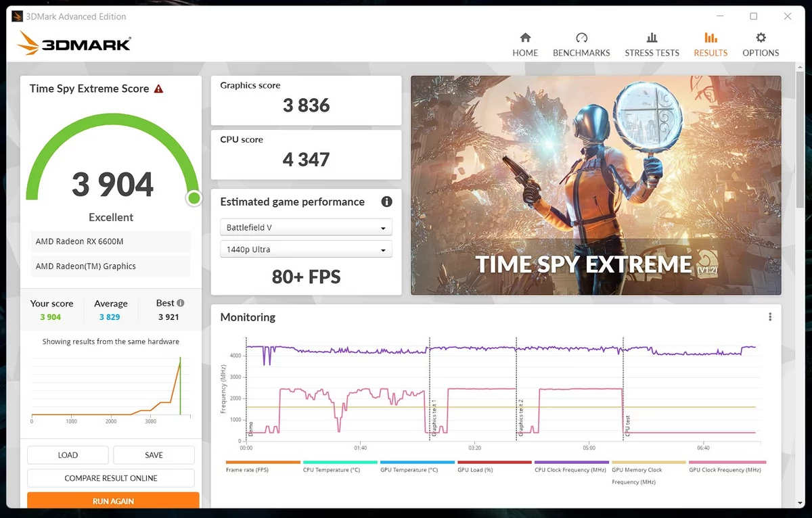Open the Monitoring panel three-dot menu

click(x=770, y=316)
